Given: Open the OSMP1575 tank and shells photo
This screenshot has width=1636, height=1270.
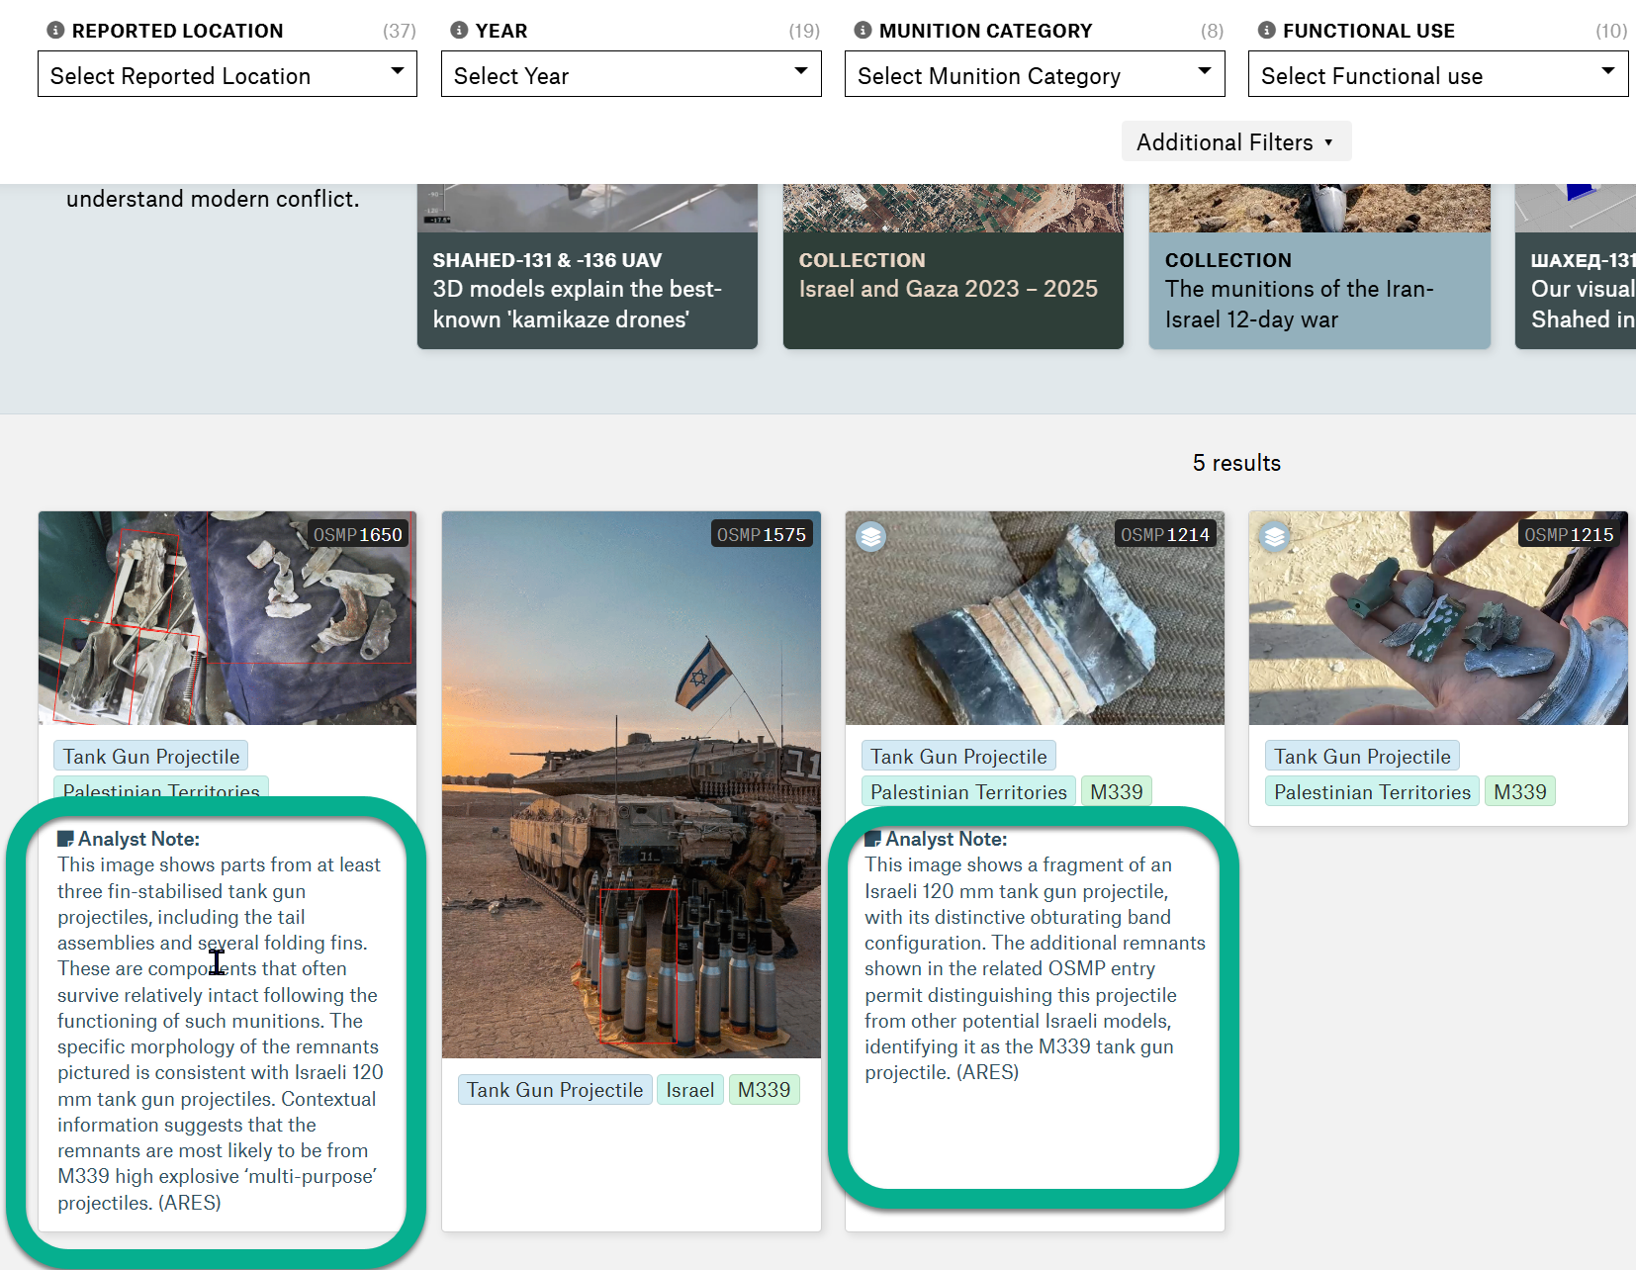Looking at the screenshot, I should pos(631,783).
